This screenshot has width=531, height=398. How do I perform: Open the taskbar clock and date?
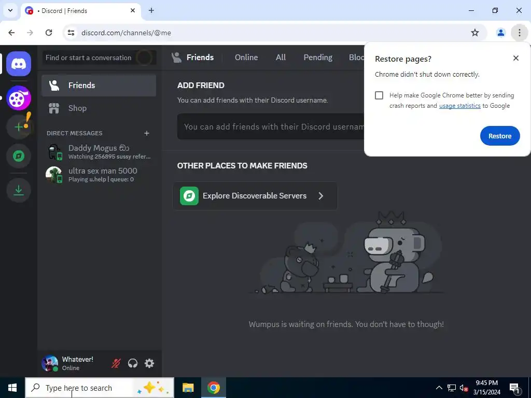(486, 388)
